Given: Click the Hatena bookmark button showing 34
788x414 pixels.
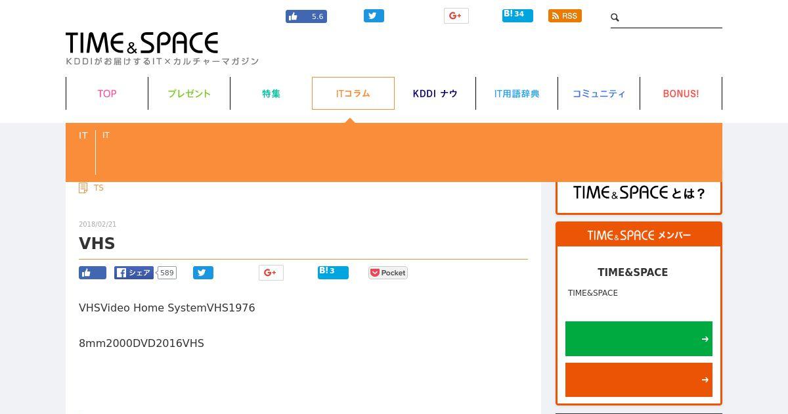Looking at the screenshot, I should (x=517, y=15).
